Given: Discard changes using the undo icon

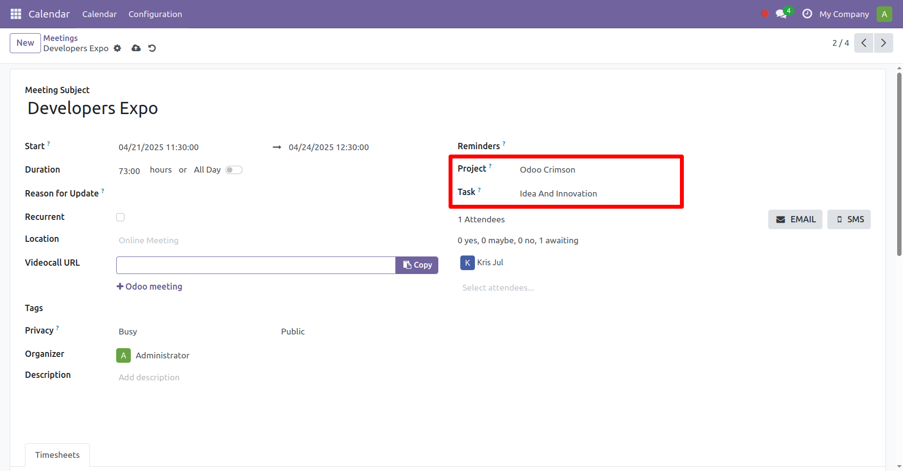Looking at the screenshot, I should tap(152, 48).
